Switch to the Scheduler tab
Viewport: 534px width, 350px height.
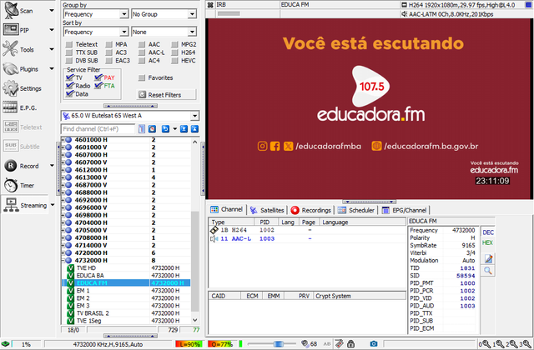click(x=356, y=210)
